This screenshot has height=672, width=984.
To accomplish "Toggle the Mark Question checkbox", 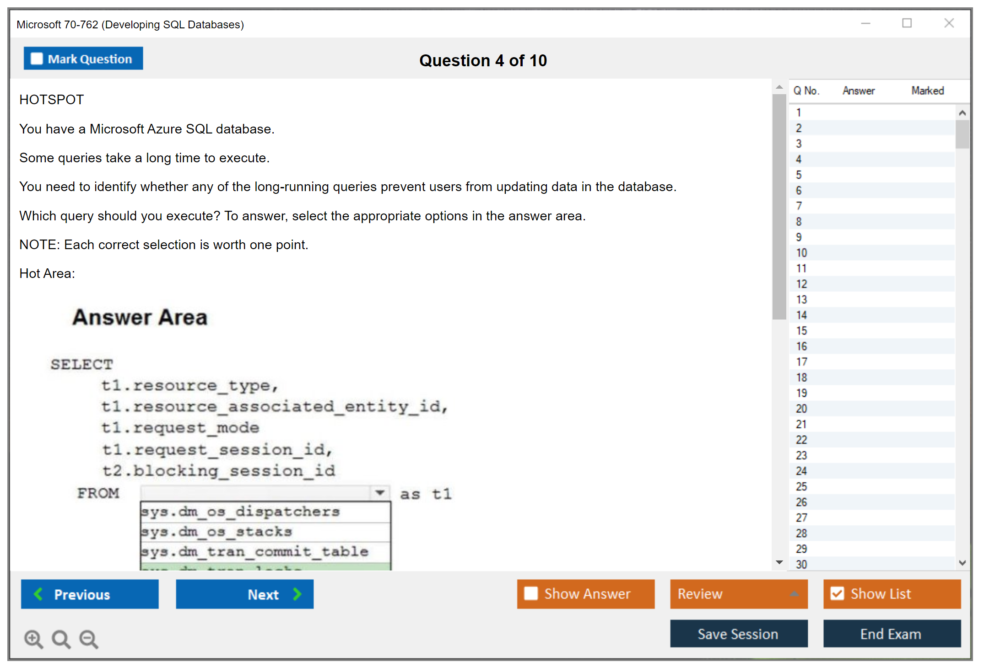I will click(37, 59).
